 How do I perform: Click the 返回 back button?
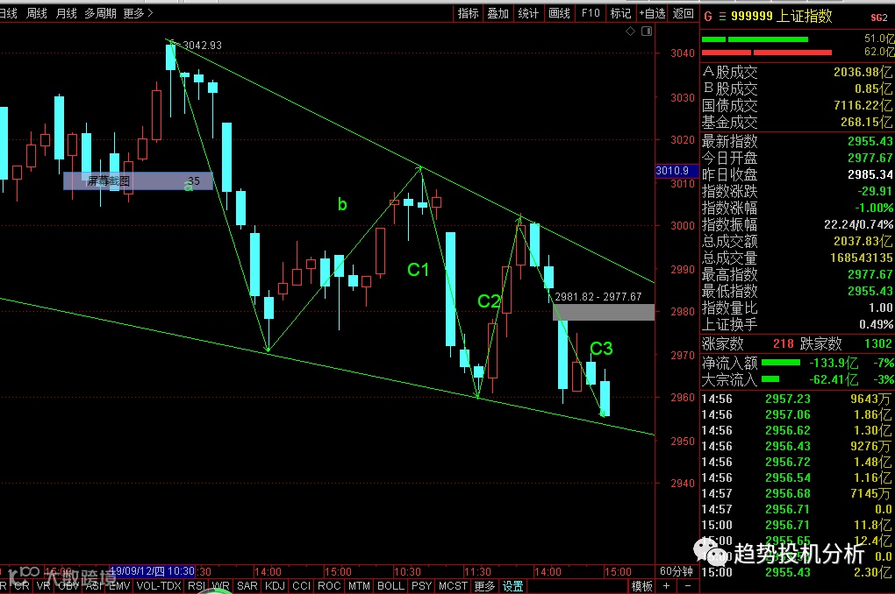click(x=684, y=13)
